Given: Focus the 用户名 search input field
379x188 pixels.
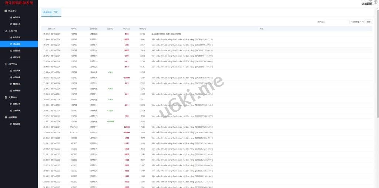Looking at the screenshot, I should click(336, 22).
